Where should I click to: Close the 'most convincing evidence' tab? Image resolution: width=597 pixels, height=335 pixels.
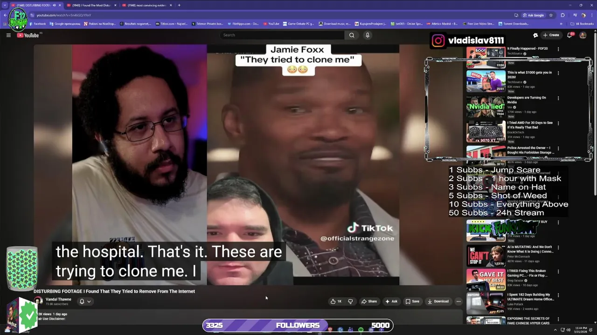coord(170,5)
